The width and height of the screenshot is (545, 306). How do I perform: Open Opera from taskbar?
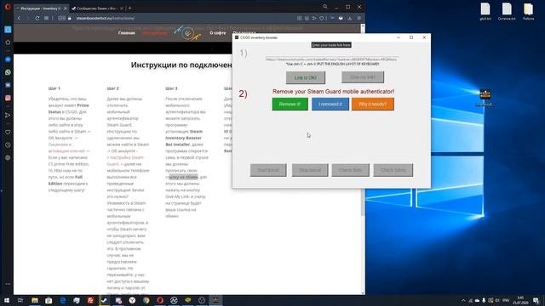coord(160,300)
